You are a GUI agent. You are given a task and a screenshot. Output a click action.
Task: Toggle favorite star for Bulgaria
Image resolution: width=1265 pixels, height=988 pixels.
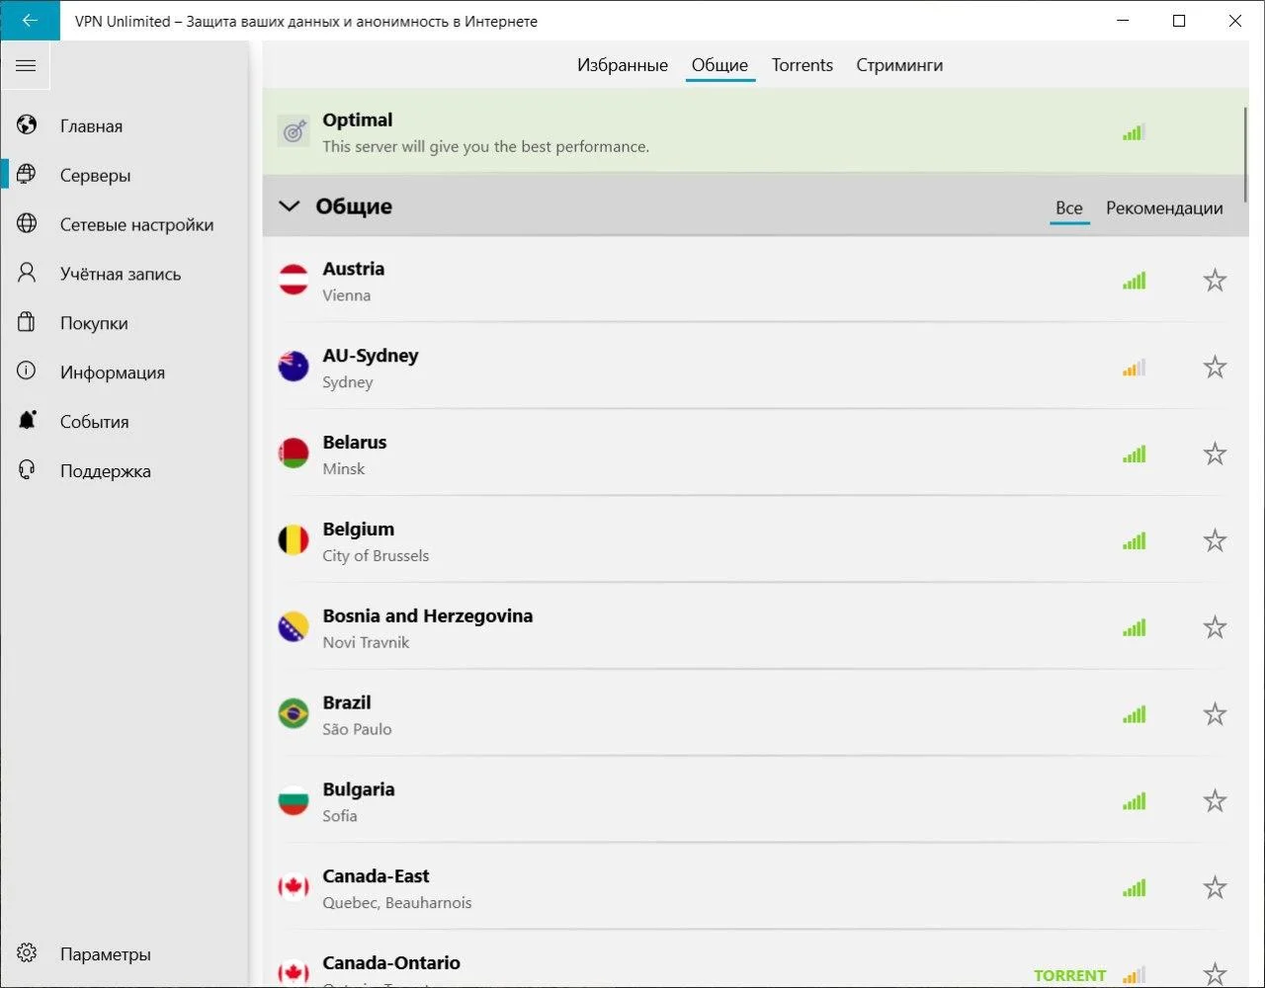1215,801
